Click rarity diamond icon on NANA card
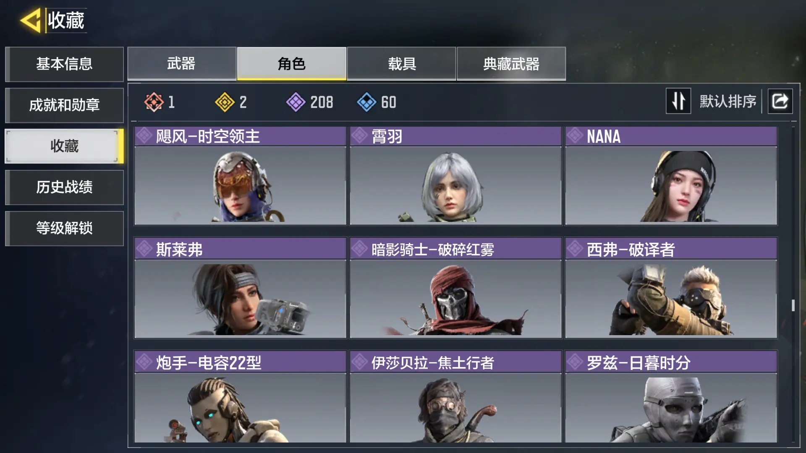This screenshot has height=453, width=806. click(574, 136)
